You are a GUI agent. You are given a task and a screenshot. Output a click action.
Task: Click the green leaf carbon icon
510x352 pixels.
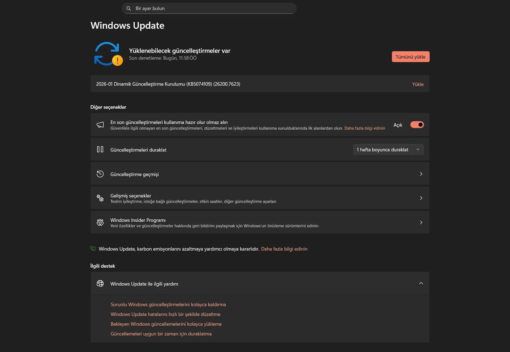point(93,249)
